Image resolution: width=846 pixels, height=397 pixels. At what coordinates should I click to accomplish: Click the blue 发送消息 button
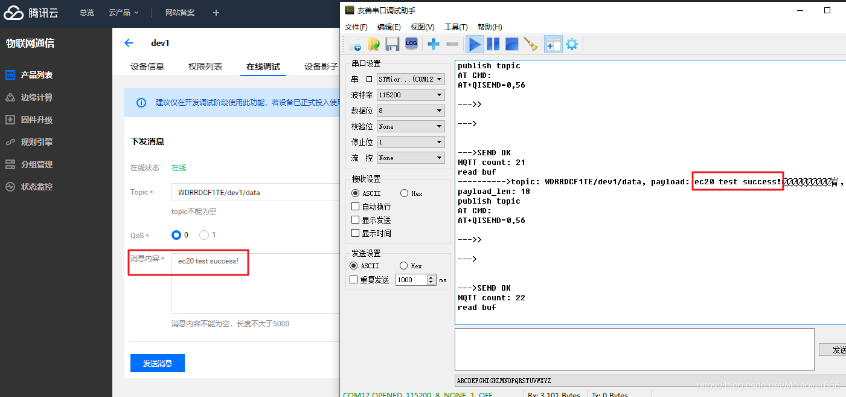[x=157, y=363]
